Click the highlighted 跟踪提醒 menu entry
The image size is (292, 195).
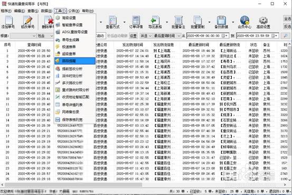coord(75,61)
